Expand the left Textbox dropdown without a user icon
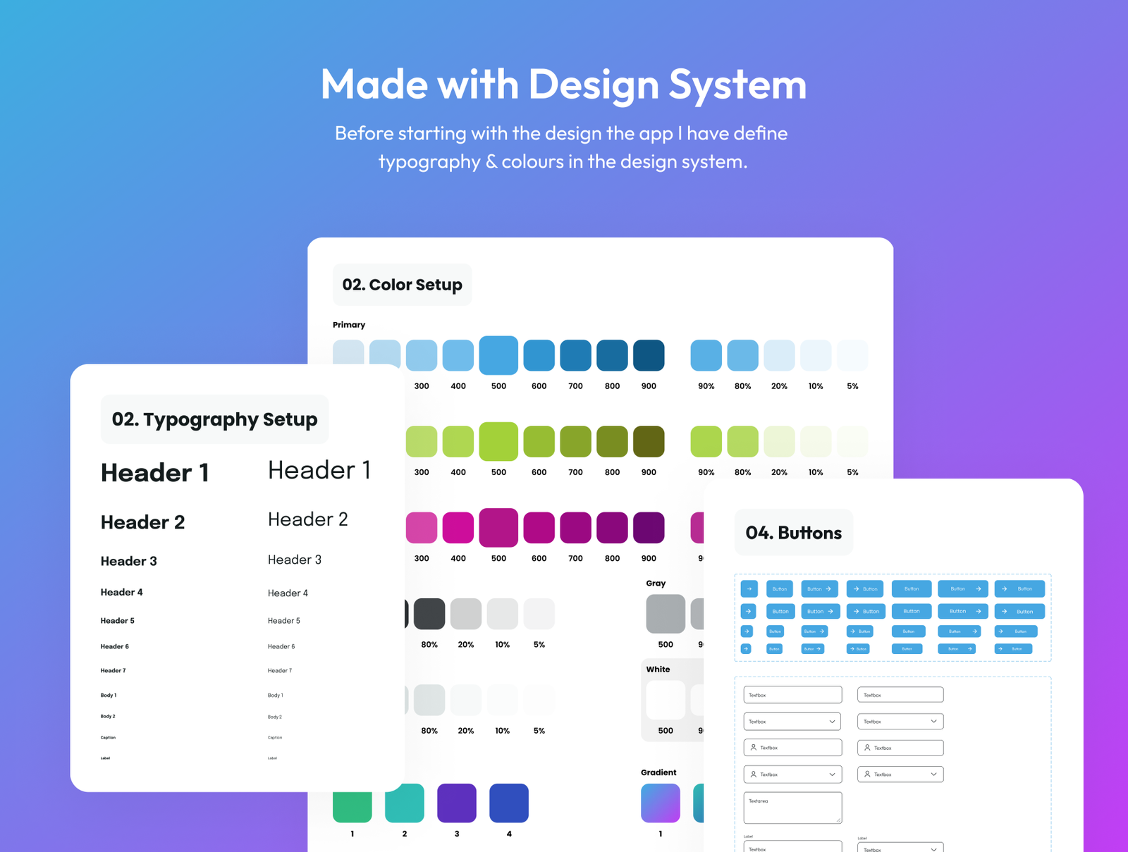Image resolution: width=1128 pixels, height=852 pixels. (832, 722)
